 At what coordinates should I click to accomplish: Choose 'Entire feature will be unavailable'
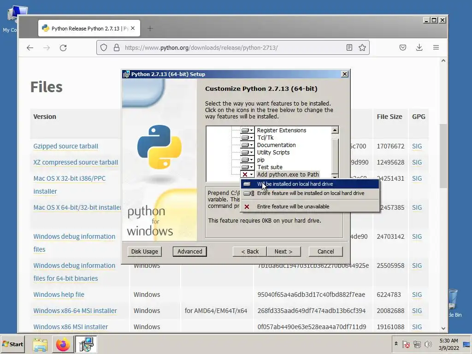point(310,206)
